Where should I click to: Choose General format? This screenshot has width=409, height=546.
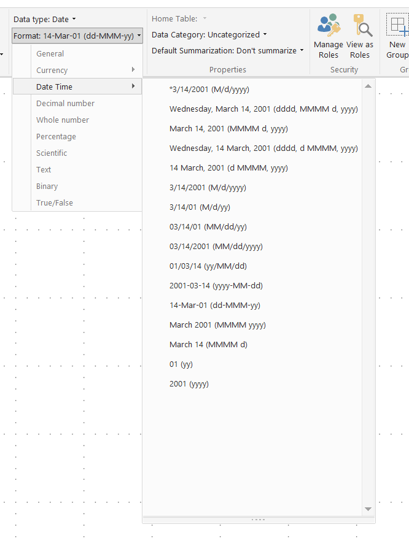(77, 53)
